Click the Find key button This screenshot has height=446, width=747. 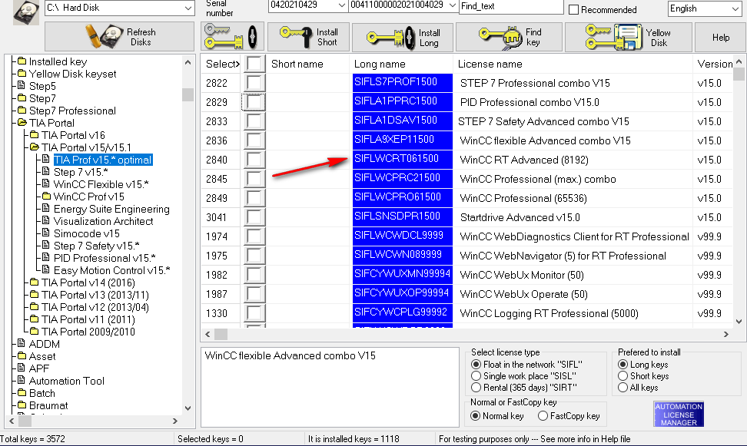click(509, 37)
